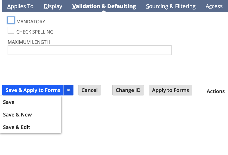This screenshot has height=155, width=228.
Task: Open the Access tab
Action: 214,6
